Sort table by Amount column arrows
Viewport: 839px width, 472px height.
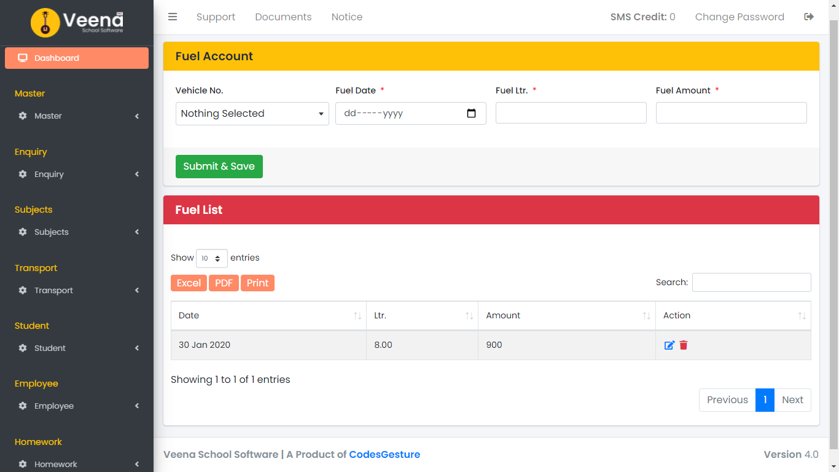(x=647, y=315)
